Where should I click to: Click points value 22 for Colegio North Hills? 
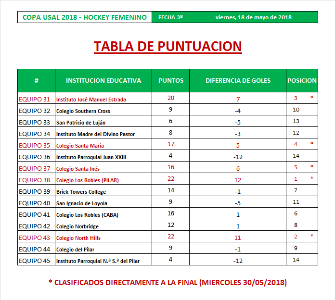[x=171, y=236]
